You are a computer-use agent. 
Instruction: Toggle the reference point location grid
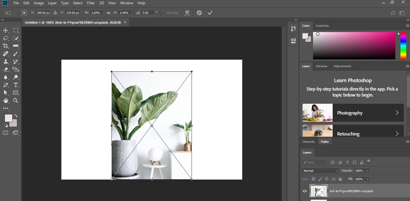click(x=24, y=13)
